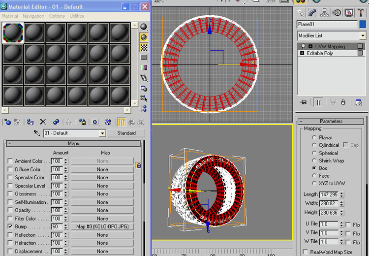Click Pin Stack icon under modifier stack
Image resolution: width=369 pixels, height=256 pixels.
point(303,102)
